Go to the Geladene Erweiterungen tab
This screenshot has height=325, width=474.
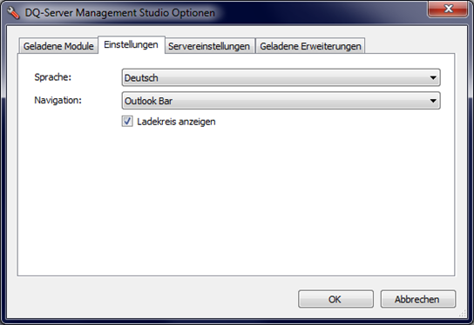pos(310,46)
